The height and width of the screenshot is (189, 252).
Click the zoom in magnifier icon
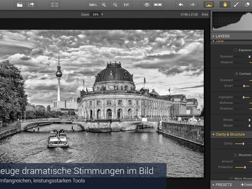[104, 5]
